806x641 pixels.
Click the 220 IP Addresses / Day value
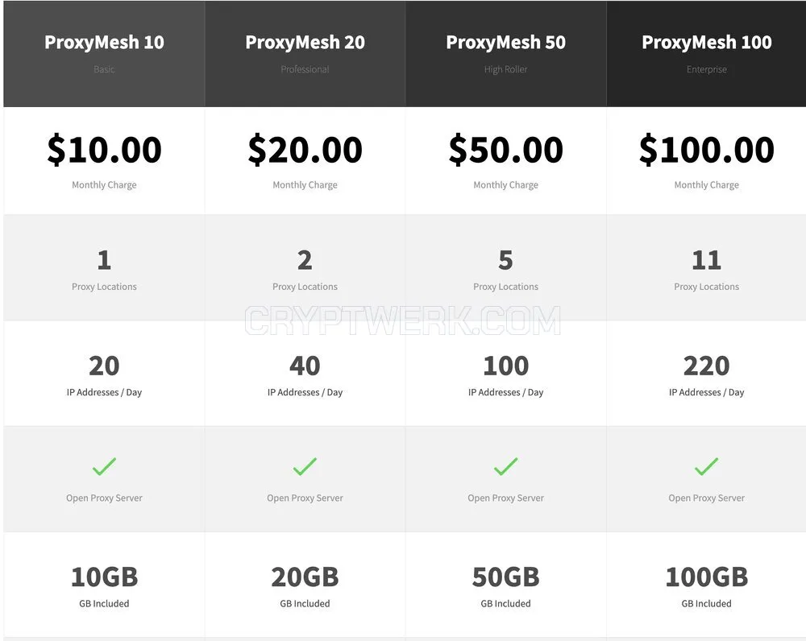pyautogui.click(x=706, y=366)
